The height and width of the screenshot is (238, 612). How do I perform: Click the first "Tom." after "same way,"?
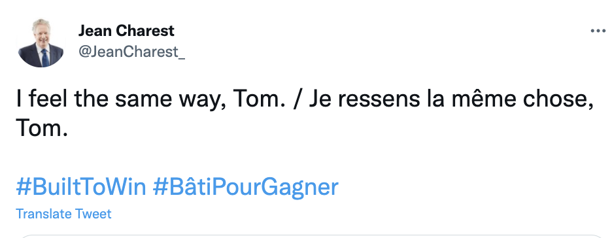coord(258,99)
